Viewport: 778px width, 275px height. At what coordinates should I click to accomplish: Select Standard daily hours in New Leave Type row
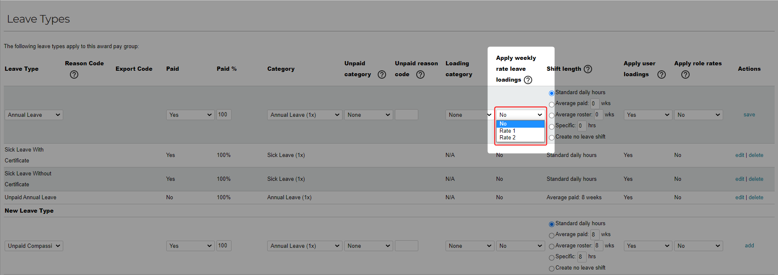click(551, 224)
